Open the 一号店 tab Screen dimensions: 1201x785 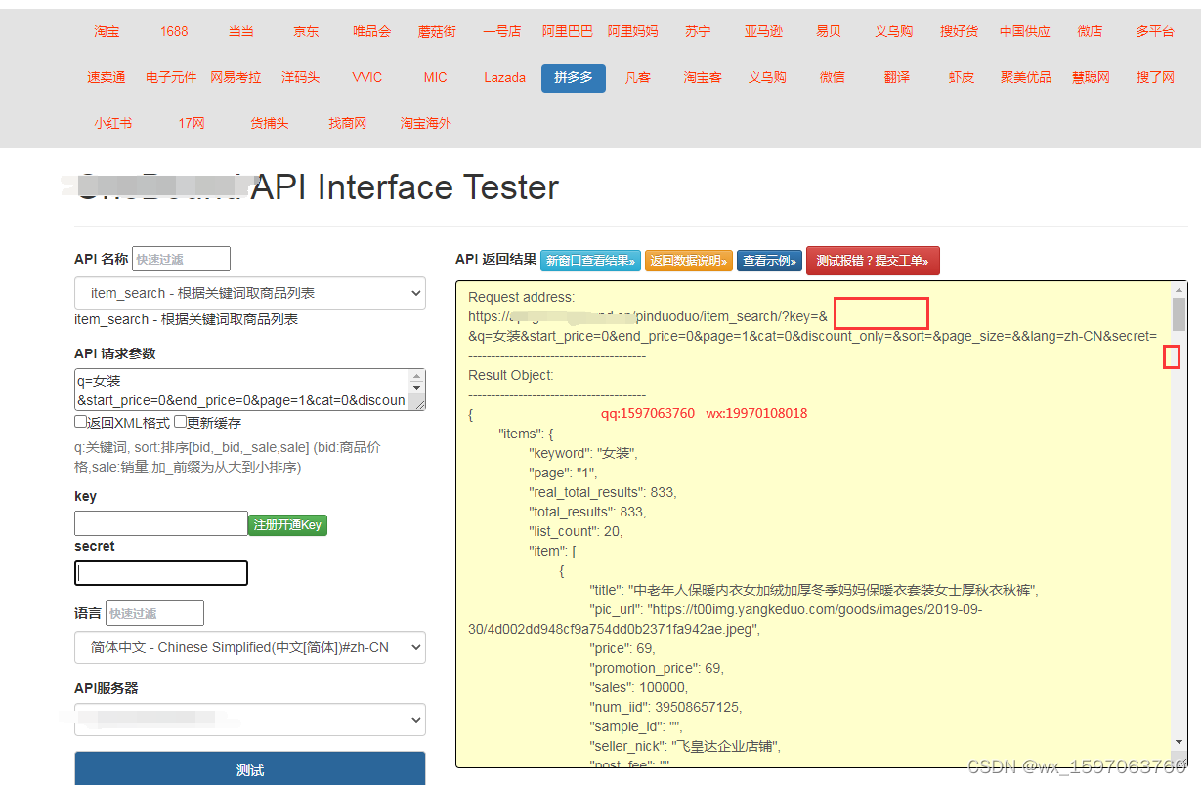coord(502,31)
